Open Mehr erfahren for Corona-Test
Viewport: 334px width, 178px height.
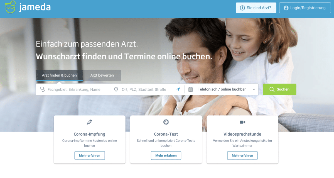coord(166,155)
